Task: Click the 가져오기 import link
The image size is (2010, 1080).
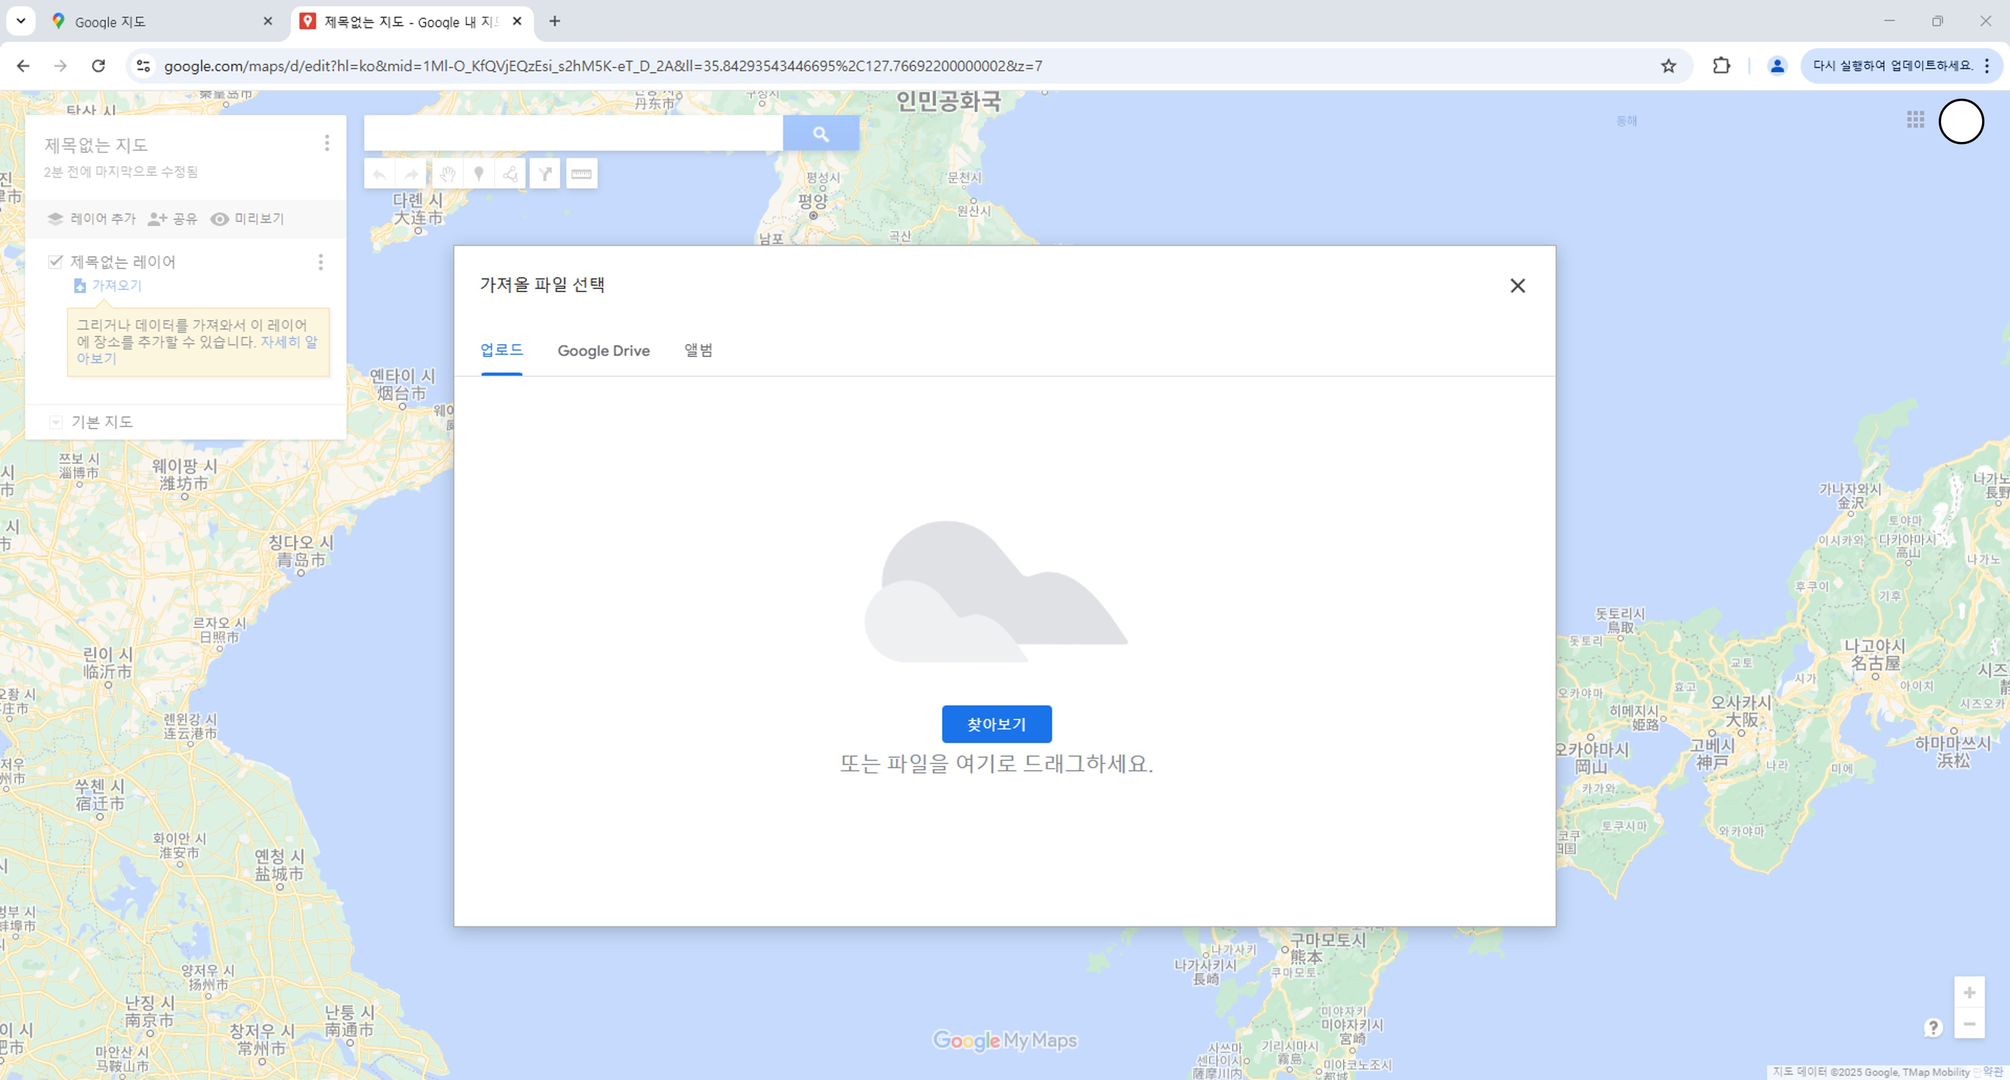Action: click(116, 285)
